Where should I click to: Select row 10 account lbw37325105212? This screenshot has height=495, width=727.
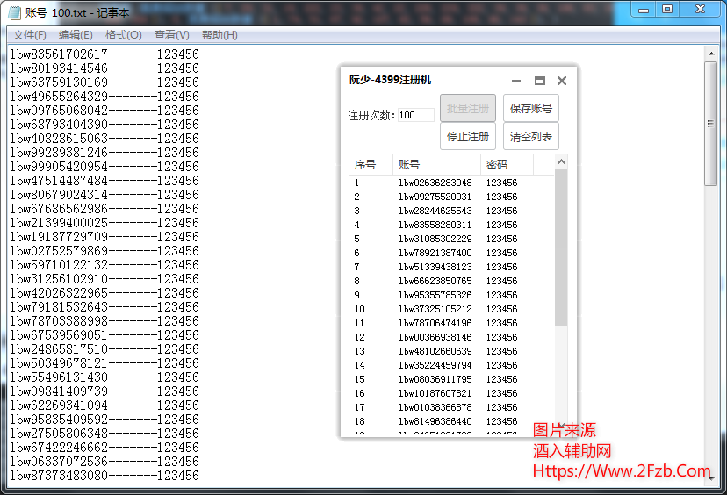435,309
